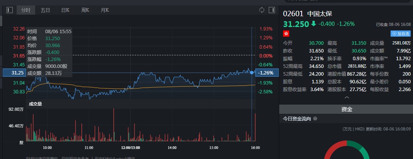
Task: Collapse the stock details with the chevron
Action: coord(346,98)
